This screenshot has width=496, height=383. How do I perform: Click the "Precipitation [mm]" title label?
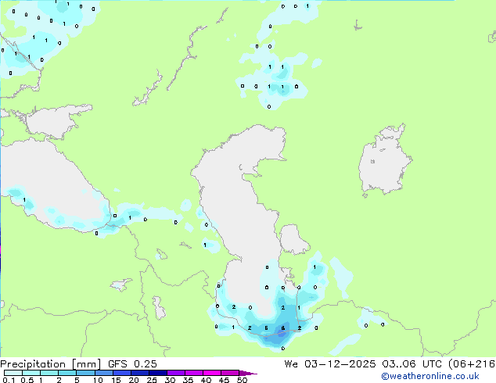[50, 364]
